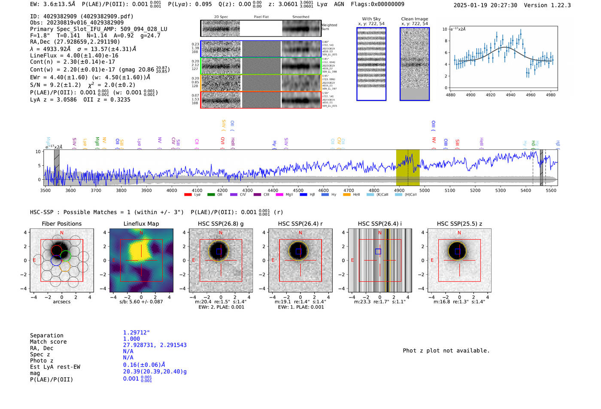
Task: Click the purple CIV legend swatch
Action: click(234, 195)
